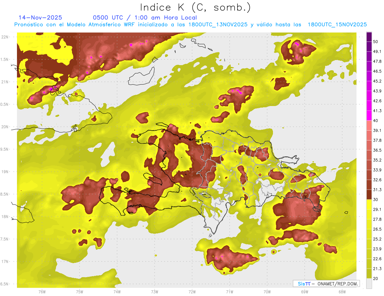Click the bright yellow swatch between 29.1 and 30

(369, 204)
